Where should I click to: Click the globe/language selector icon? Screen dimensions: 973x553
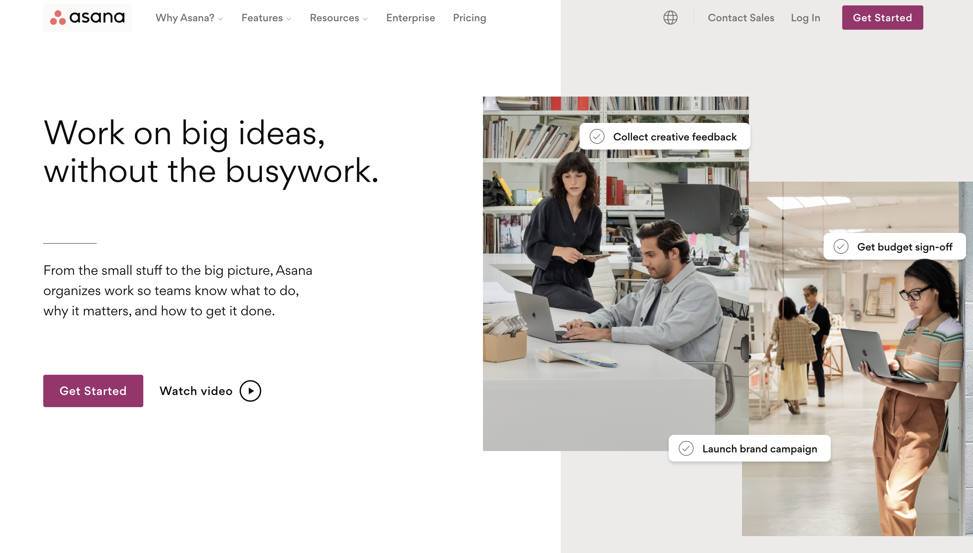tap(670, 17)
